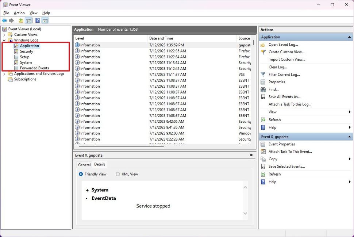Toggle the Show/Hide Action Pane icon
The height and width of the screenshot is (237, 354).
(45, 20)
